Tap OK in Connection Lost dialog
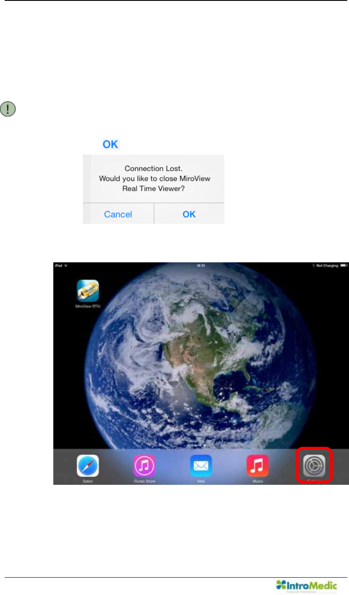349x595 pixels. [189, 214]
